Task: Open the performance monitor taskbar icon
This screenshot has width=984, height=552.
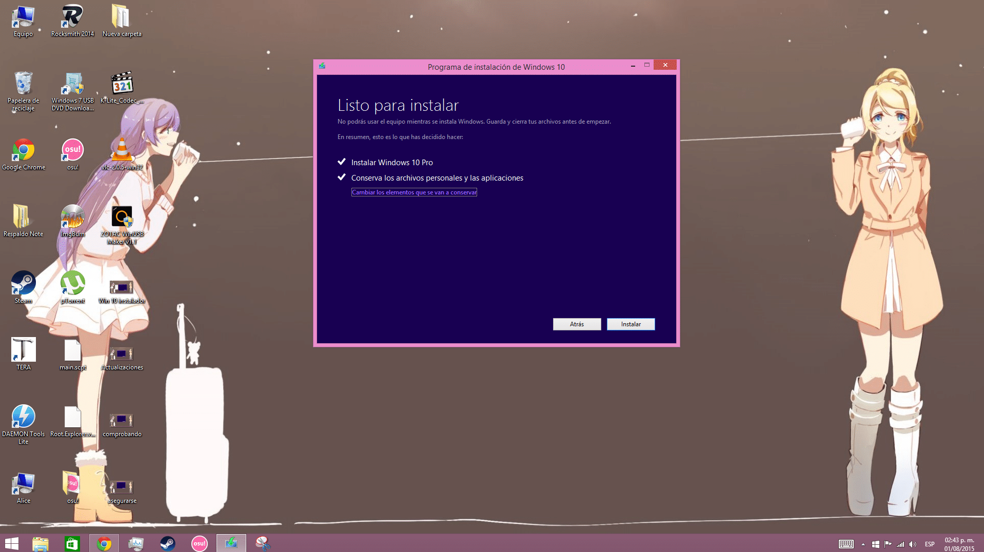Action: pos(135,543)
